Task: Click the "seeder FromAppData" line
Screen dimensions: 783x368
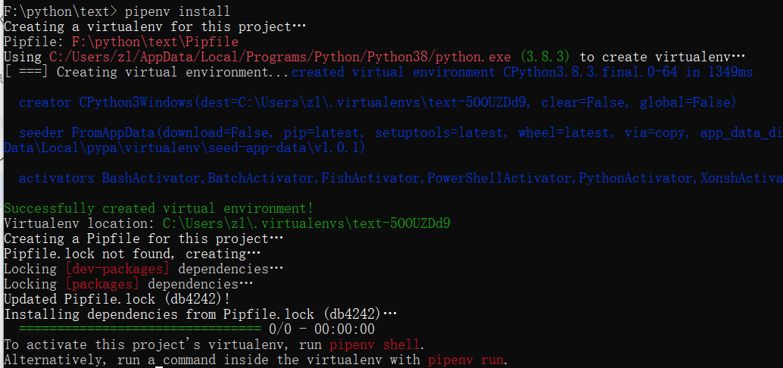Action: pyautogui.click(x=401, y=133)
